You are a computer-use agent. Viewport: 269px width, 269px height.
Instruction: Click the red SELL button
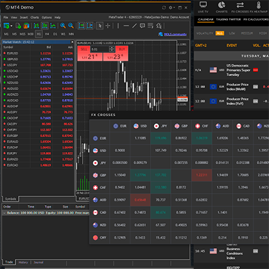(x=84, y=49)
